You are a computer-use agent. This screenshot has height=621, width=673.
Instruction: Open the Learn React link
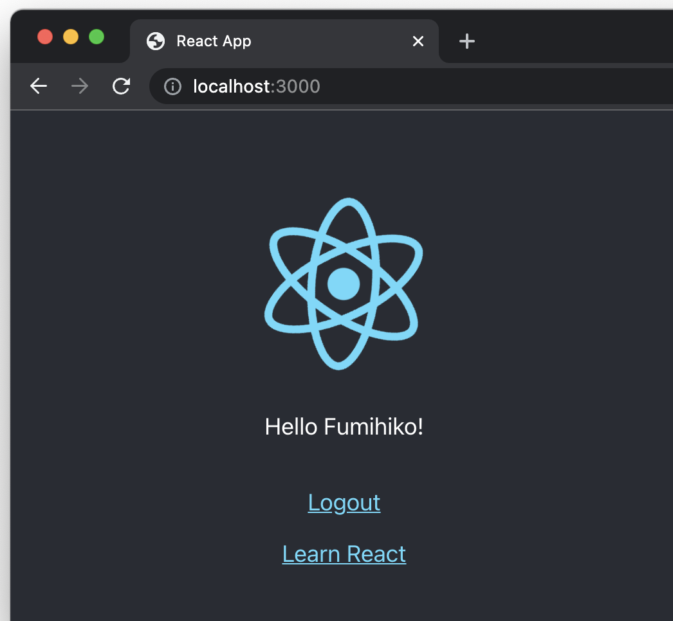click(344, 554)
